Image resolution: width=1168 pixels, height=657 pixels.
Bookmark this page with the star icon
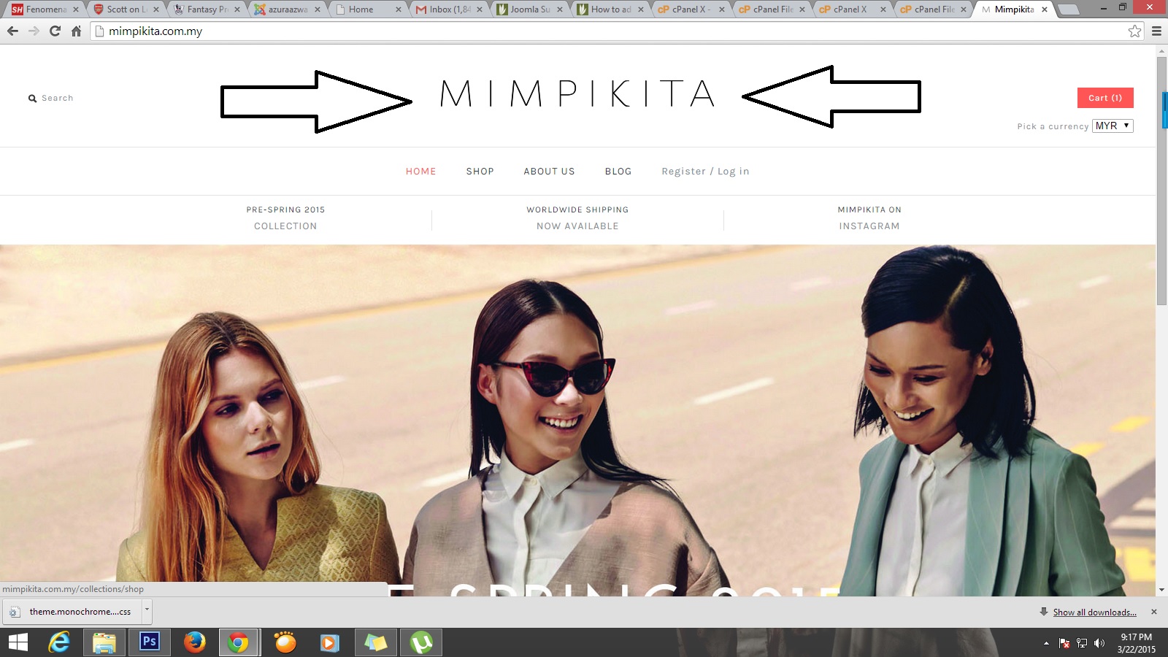pos(1134,31)
